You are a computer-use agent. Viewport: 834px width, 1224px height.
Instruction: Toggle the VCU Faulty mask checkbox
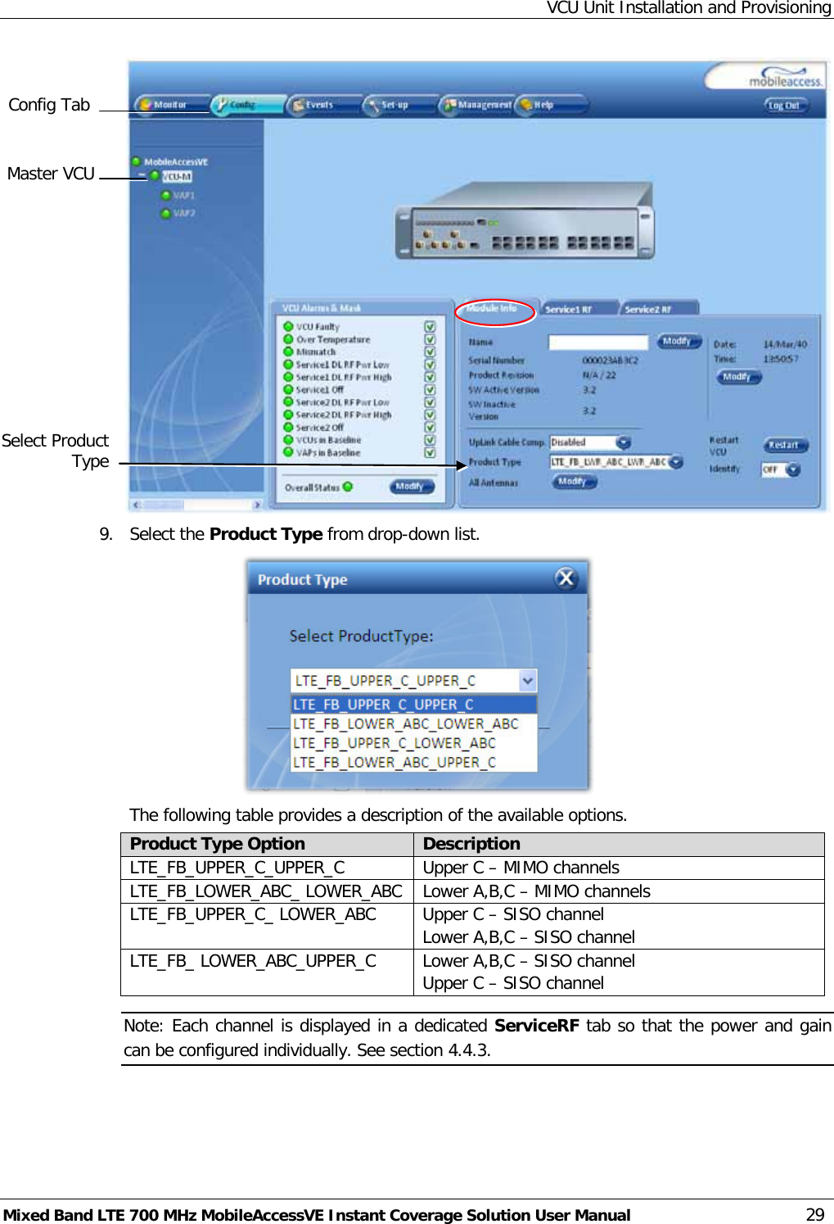pyautogui.click(x=430, y=327)
